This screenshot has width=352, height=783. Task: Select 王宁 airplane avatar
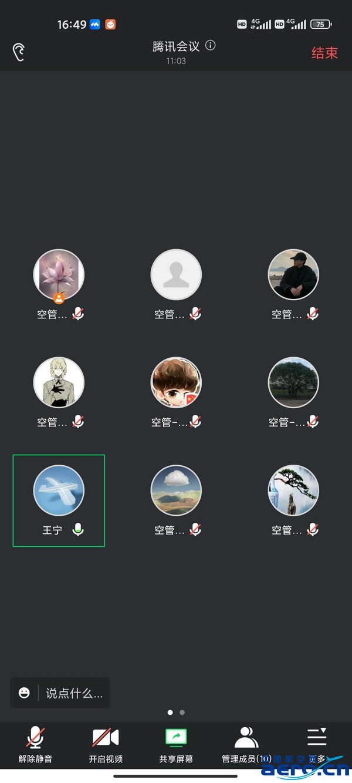coord(59,490)
